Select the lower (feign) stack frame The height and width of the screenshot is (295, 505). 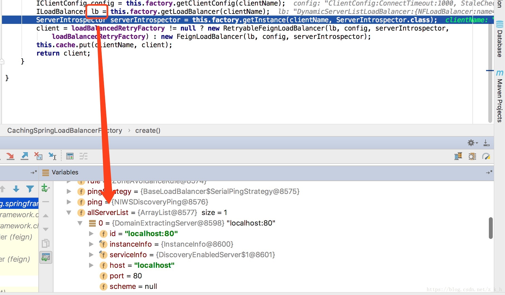(x=19, y=259)
